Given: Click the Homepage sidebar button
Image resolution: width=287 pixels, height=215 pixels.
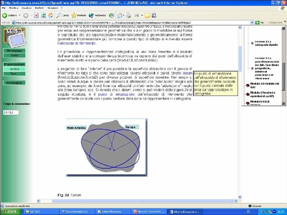Looking at the screenshot, I should pyautogui.click(x=14, y=51).
